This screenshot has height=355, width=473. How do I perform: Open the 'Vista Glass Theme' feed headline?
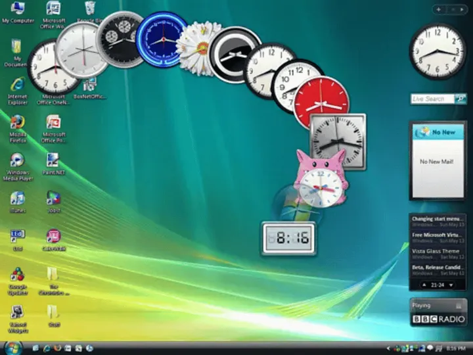(x=436, y=252)
